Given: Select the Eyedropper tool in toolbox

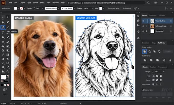Looking at the screenshot, I should pyautogui.click(x=3, y=55).
